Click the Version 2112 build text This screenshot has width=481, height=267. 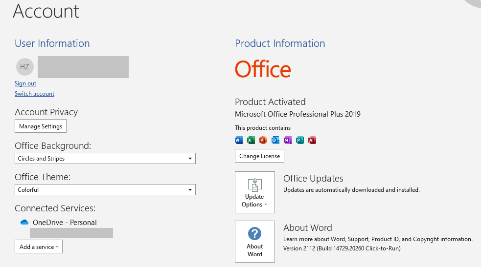[x=342, y=248]
